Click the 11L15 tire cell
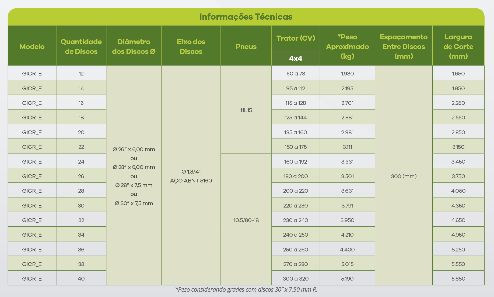Viewport: 494px width, 297px height. pyautogui.click(x=246, y=110)
